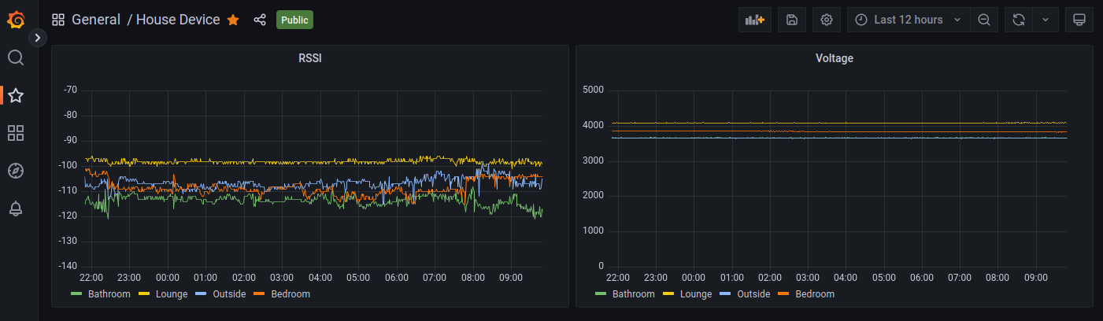Click the green Public badge

coord(294,20)
